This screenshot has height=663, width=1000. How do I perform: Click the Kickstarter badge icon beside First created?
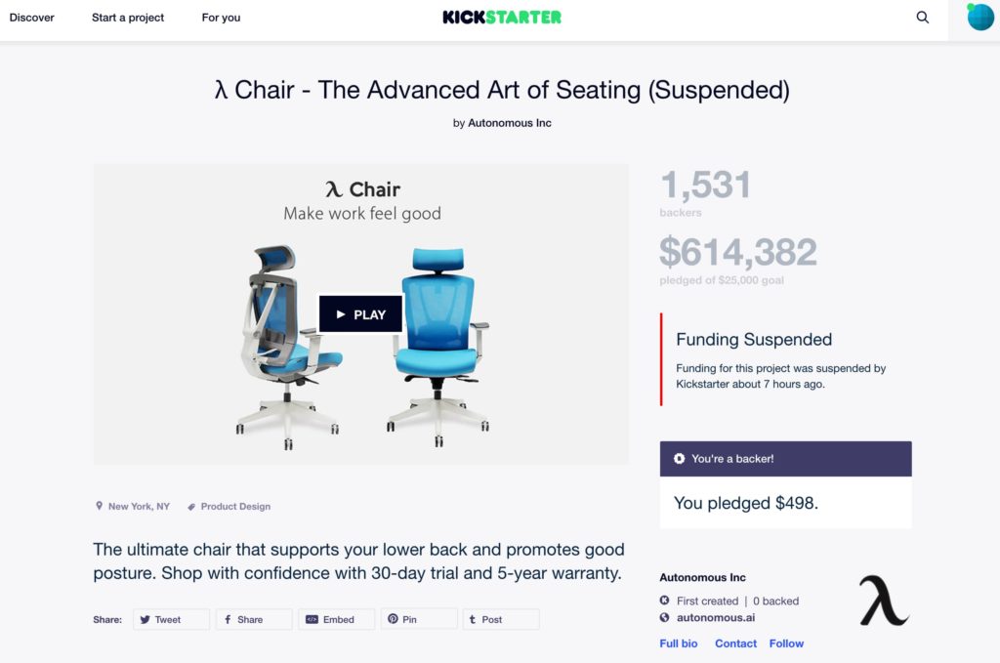pyautogui.click(x=665, y=601)
